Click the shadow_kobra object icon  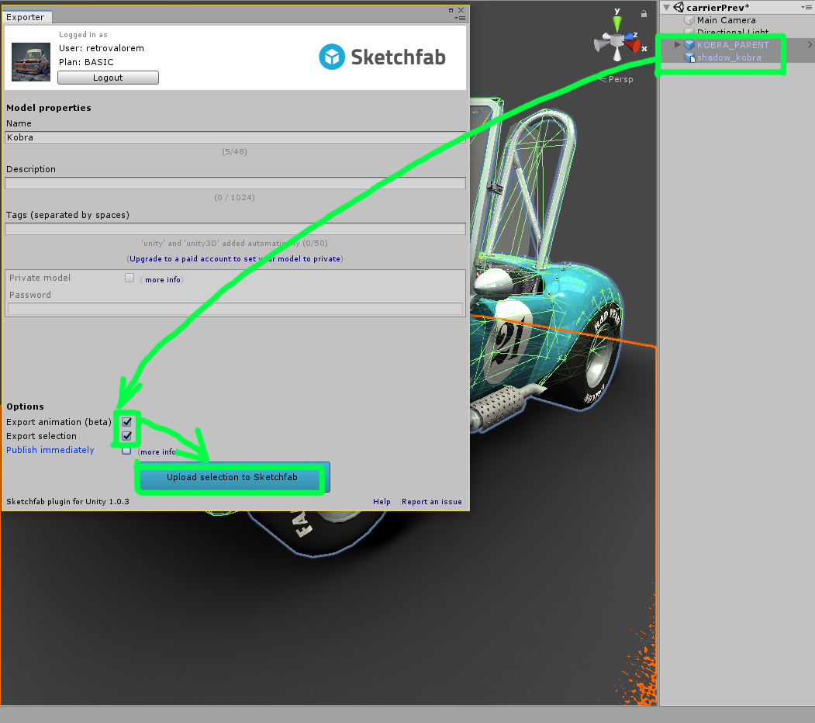689,57
